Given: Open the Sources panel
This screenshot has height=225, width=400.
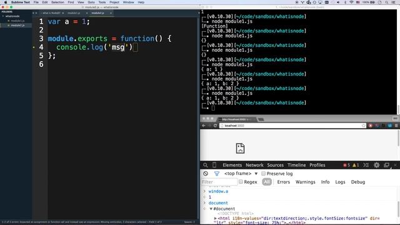Looking at the screenshot, I should (275, 165).
